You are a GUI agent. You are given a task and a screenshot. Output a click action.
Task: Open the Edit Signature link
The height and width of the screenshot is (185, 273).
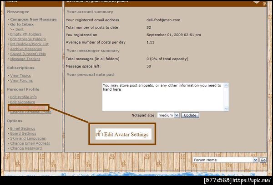tap(22, 102)
